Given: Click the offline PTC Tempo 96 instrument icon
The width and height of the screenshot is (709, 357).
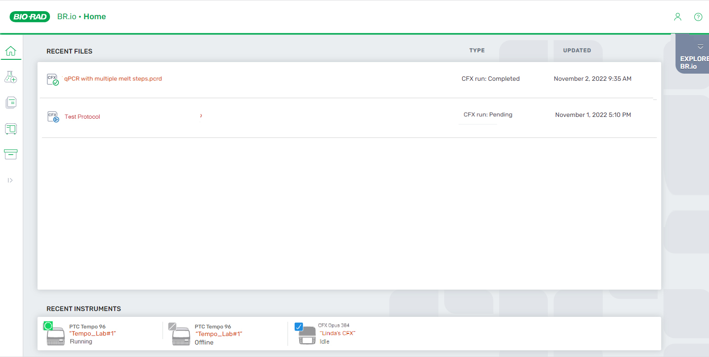Looking at the screenshot, I should [179, 334].
